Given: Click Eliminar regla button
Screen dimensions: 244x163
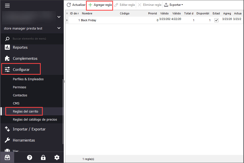Looking at the screenshot, I should 149,5.
